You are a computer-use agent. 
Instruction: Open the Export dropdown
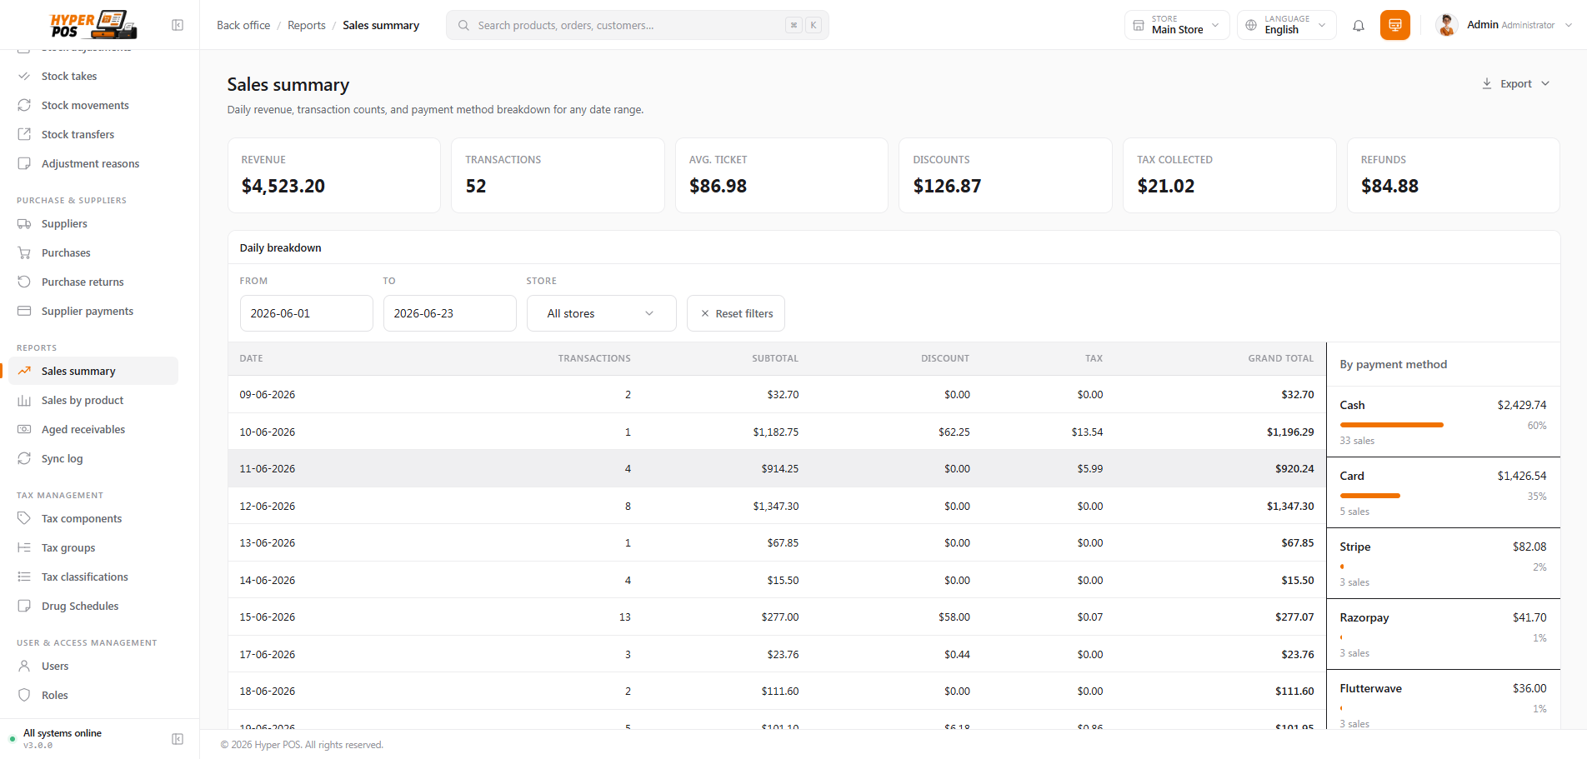click(x=1515, y=83)
